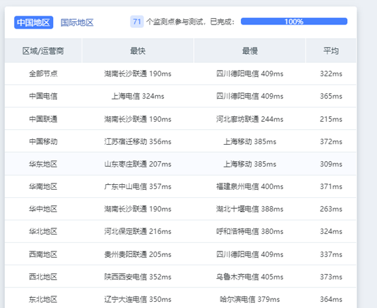Viewport: 377px width, 308px height.
Task: Click the 365ms average value
Action: 331,96
